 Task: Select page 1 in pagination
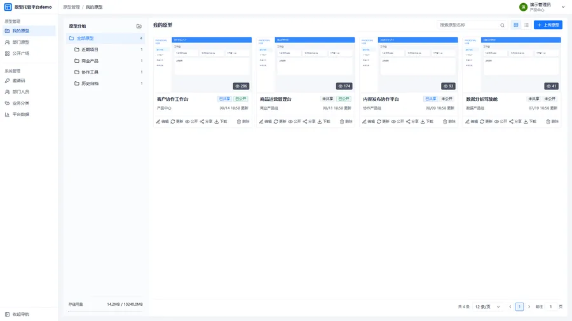[519, 307]
